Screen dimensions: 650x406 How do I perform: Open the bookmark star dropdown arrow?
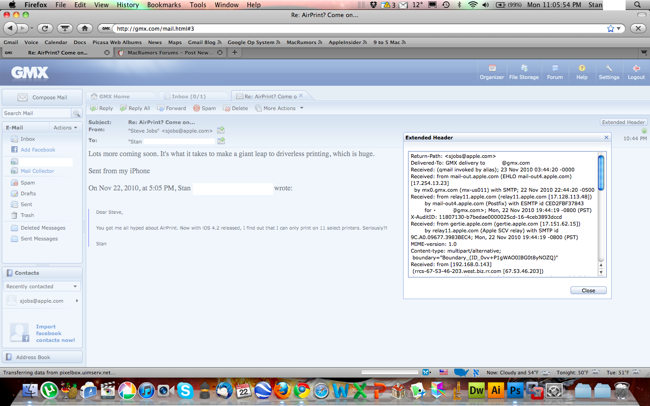coord(619,28)
